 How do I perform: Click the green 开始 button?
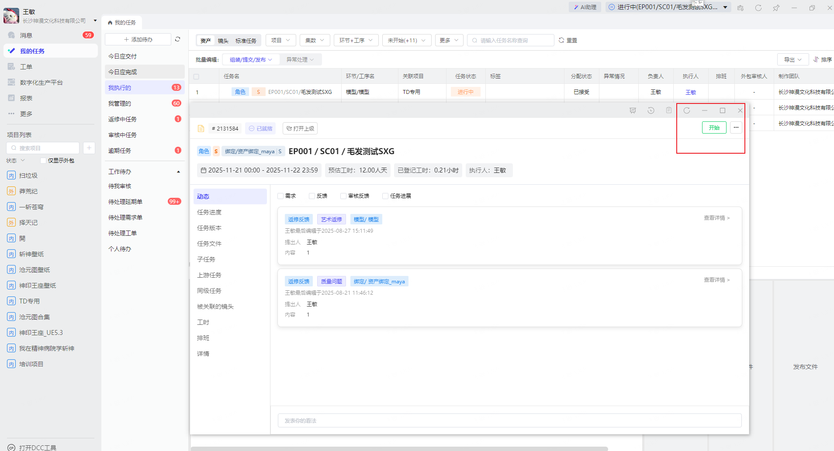click(x=714, y=127)
